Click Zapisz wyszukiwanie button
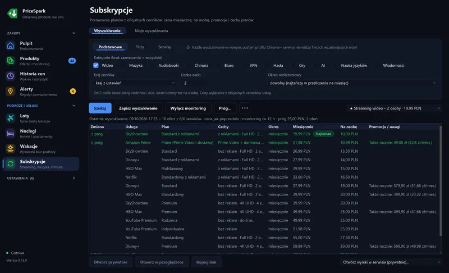Viewport: 449px width, 273px height. click(138, 108)
